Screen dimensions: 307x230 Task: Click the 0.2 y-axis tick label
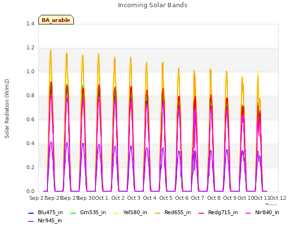[x=30, y=167]
